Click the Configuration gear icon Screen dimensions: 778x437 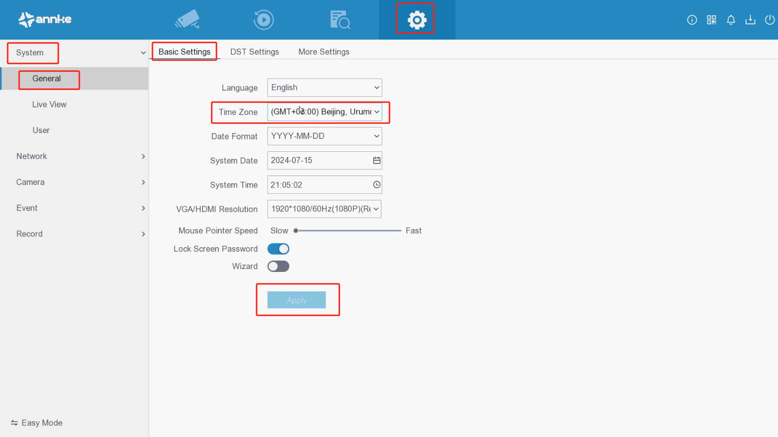(415, 20)
